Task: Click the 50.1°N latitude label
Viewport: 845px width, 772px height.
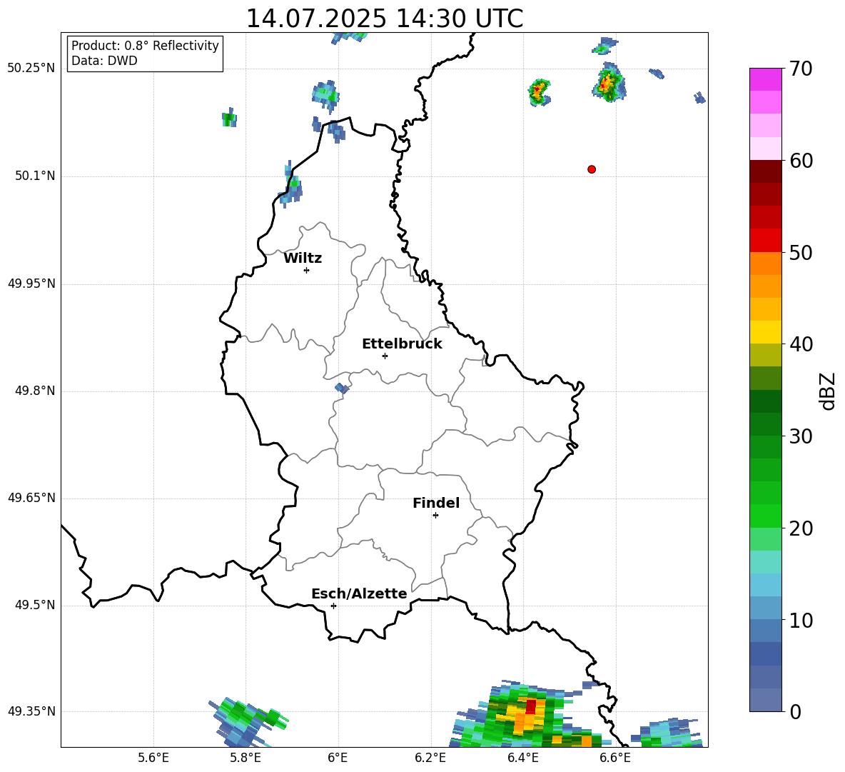Action: [x=35, y=176]
